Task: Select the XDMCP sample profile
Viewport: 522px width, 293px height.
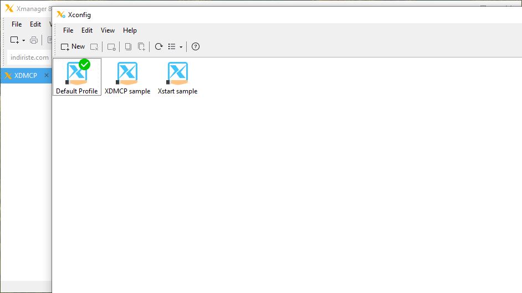Action: [127, 77]
